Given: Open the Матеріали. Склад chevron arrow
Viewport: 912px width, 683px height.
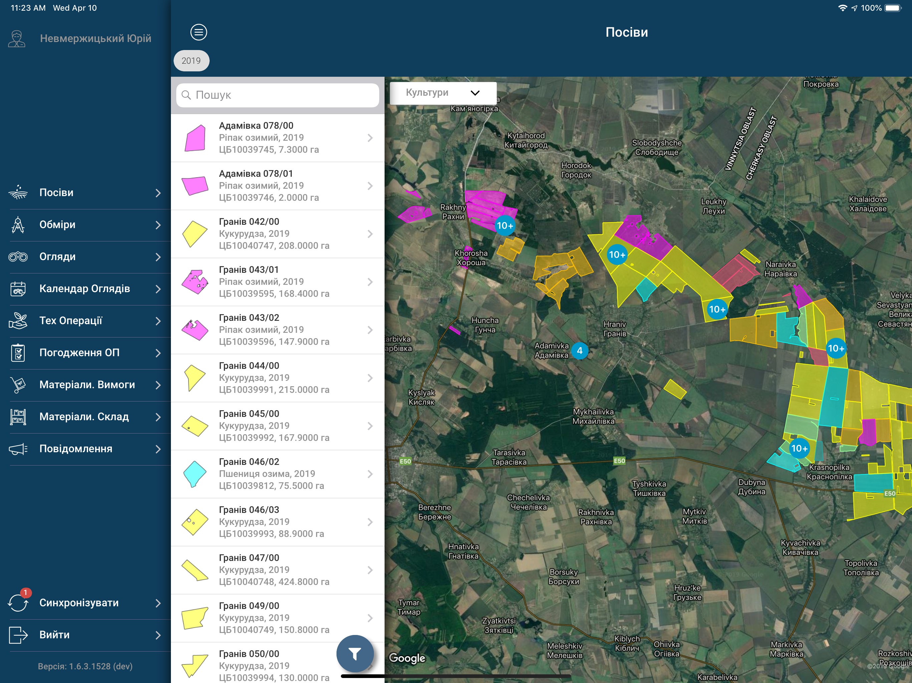Looking at the screenshot, I should [x=158, y=417].
